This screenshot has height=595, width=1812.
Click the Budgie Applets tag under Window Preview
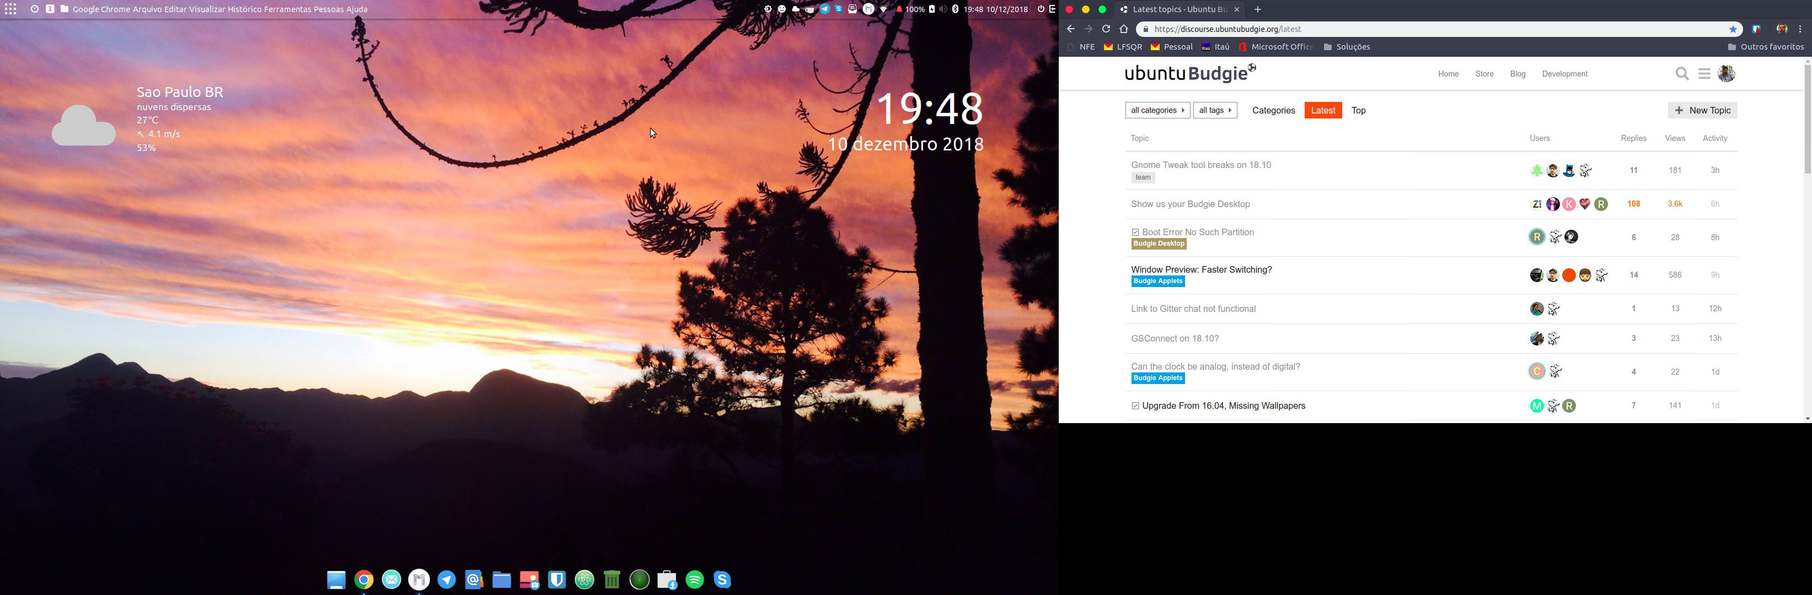[x=1158, y=281]
